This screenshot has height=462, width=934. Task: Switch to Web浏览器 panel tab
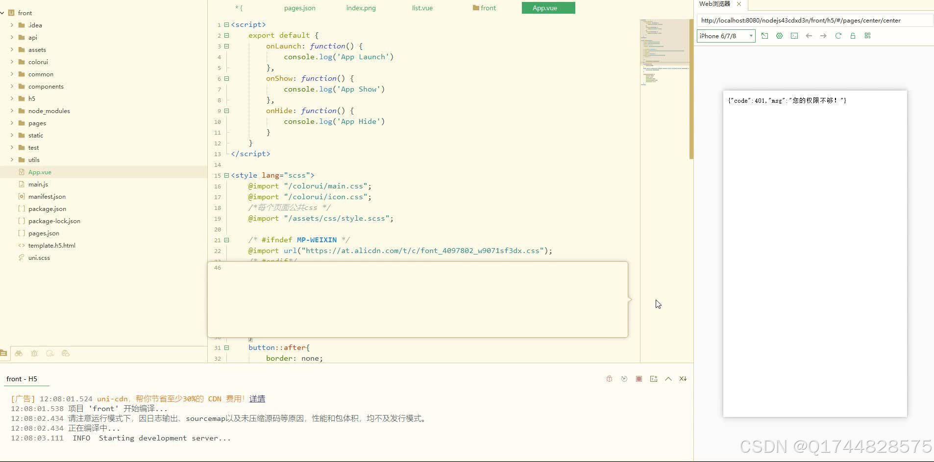(714, 4)
